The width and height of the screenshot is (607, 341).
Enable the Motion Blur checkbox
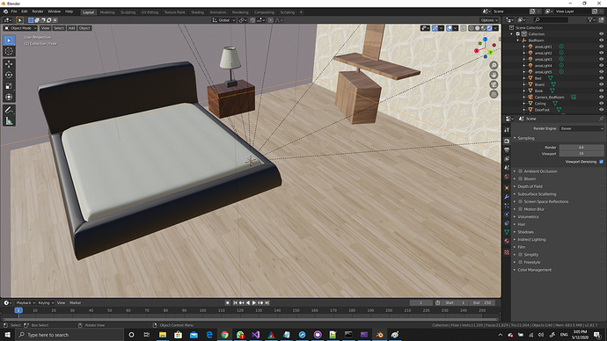[x=521, y=209]
